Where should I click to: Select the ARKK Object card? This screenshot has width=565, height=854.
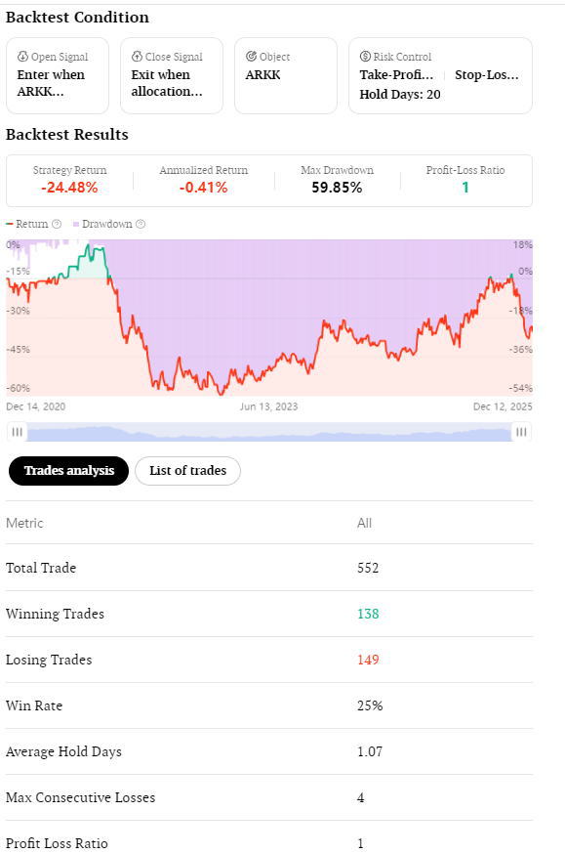(286, 75)
